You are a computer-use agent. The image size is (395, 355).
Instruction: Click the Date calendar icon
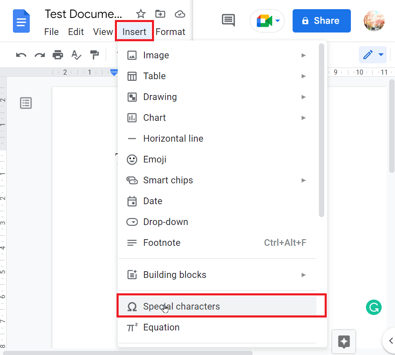click(132, 201)
